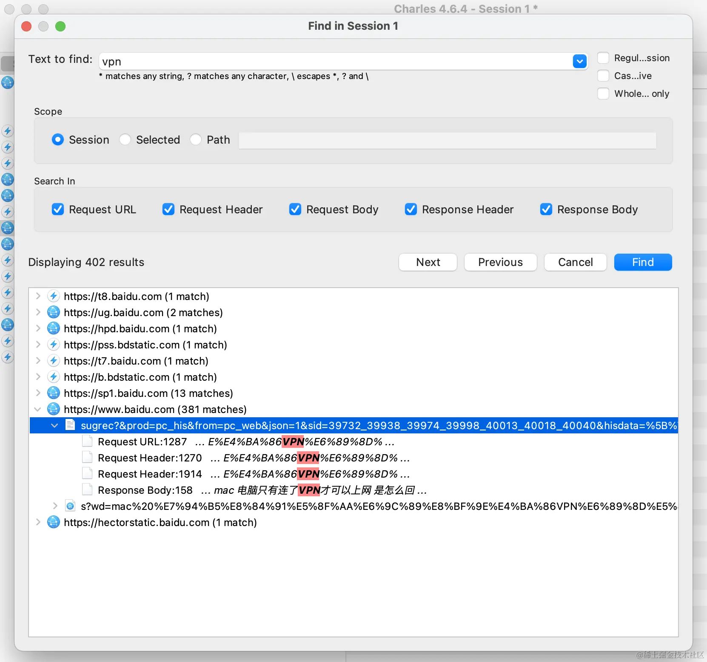Click the Path scope text field
707x662 pixels.
[448, 140]
